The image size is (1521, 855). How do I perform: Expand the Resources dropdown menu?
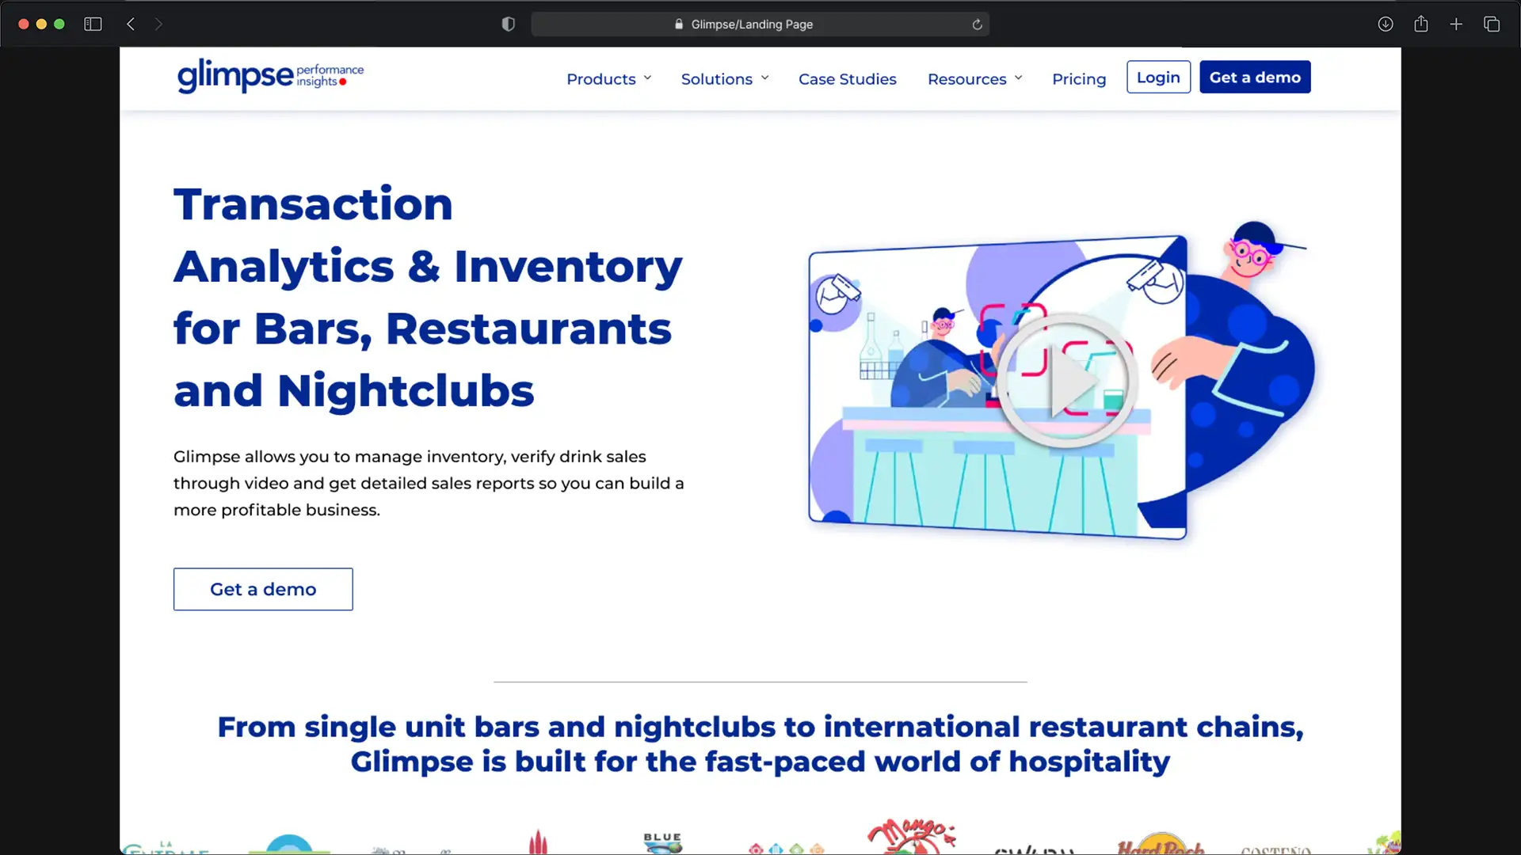pyautogui.click(x=974, y=79)
